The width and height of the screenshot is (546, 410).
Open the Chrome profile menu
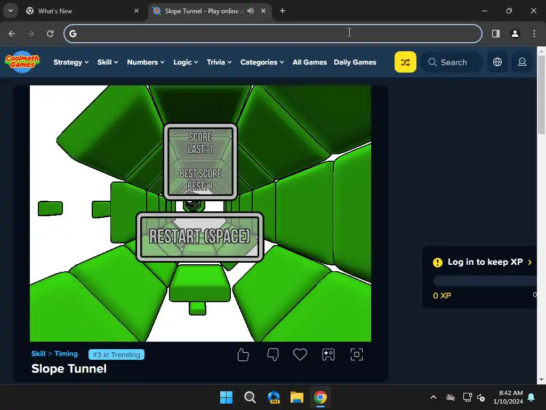tap(515, 34)
